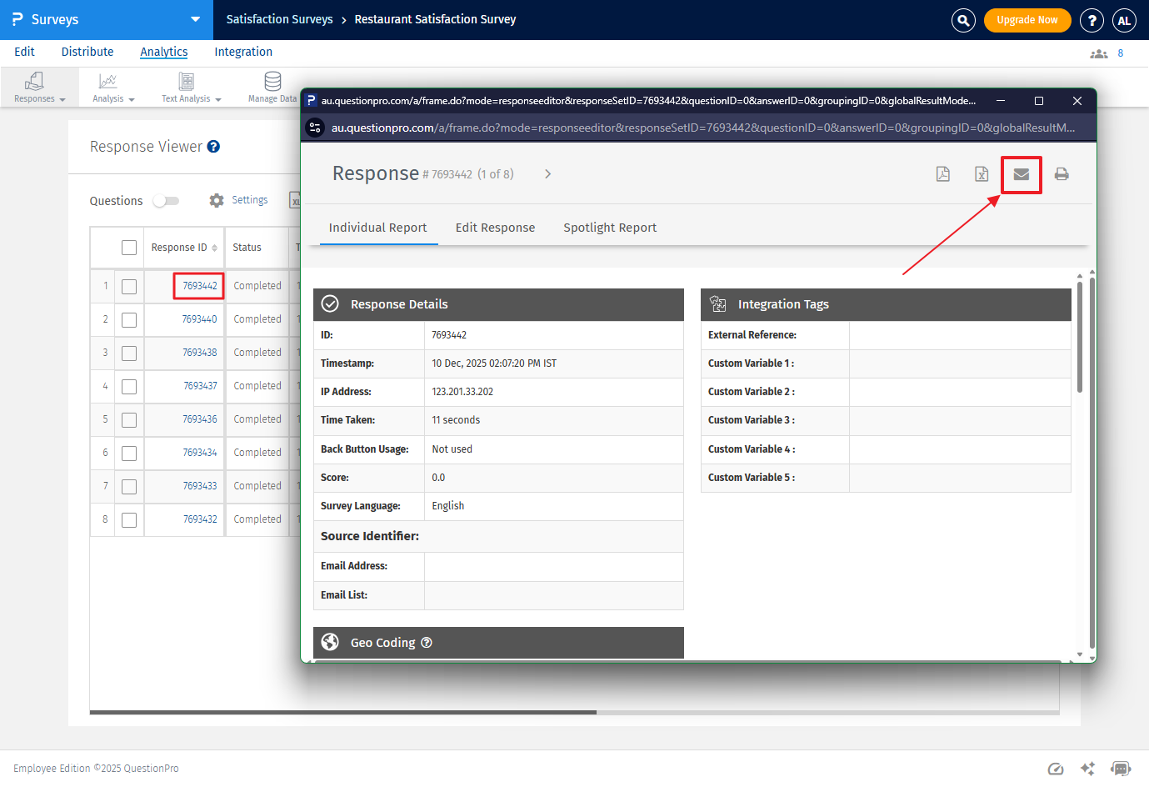Open response ID 7693438 link

coord(200,353)
